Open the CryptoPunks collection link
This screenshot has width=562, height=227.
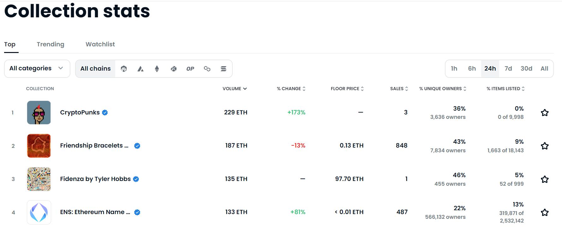tap(80, 113)
